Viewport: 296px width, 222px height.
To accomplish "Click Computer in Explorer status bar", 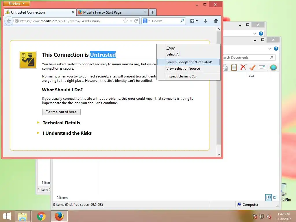I will tap(247, 205).
